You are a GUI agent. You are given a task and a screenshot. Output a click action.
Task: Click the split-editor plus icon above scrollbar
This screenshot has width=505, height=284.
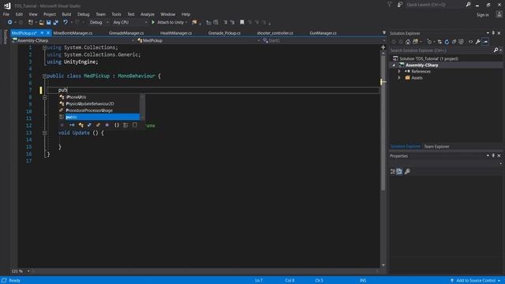(x=383, y=47)
